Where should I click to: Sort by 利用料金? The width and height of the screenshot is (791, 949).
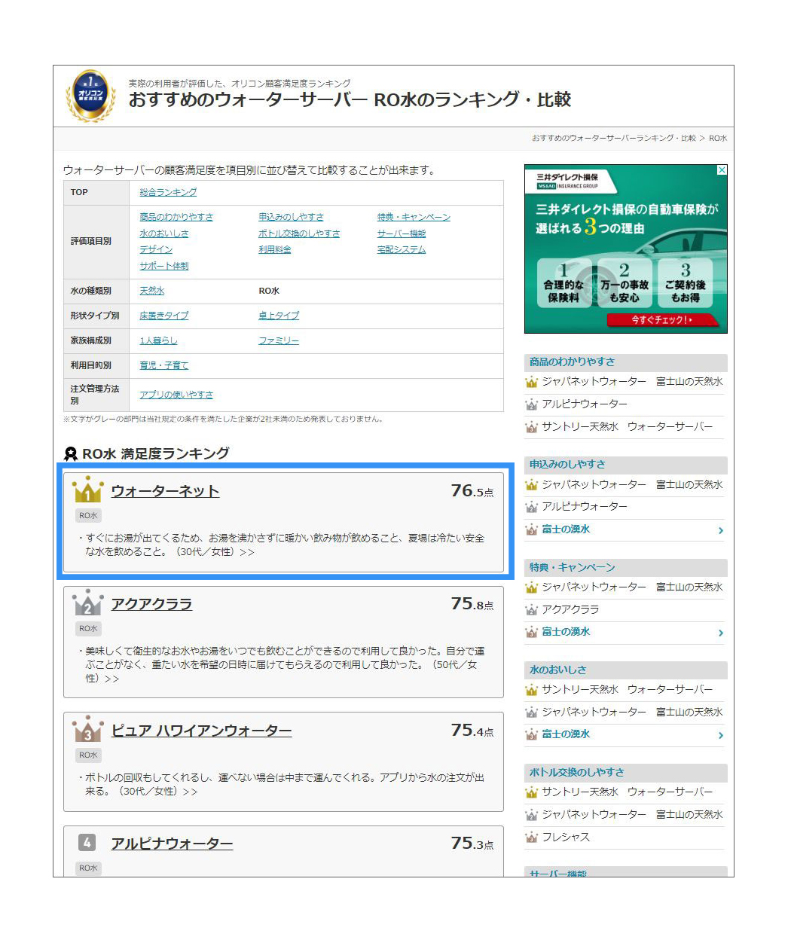coord(275,249)
